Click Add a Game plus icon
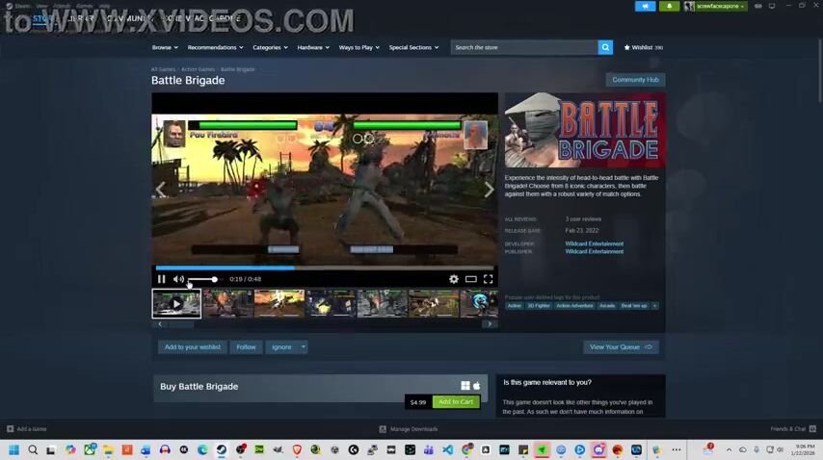823x460 pixels. point(11,429)
